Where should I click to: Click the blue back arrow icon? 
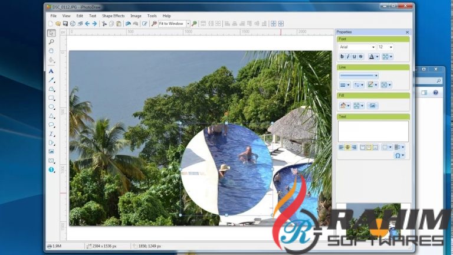[x=87, y=24]
